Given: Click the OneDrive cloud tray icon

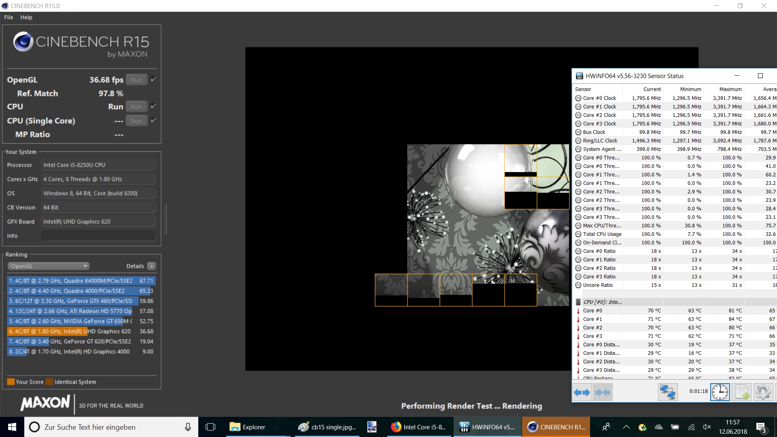Looking at the screenshot, I should (x=659, y=427).
